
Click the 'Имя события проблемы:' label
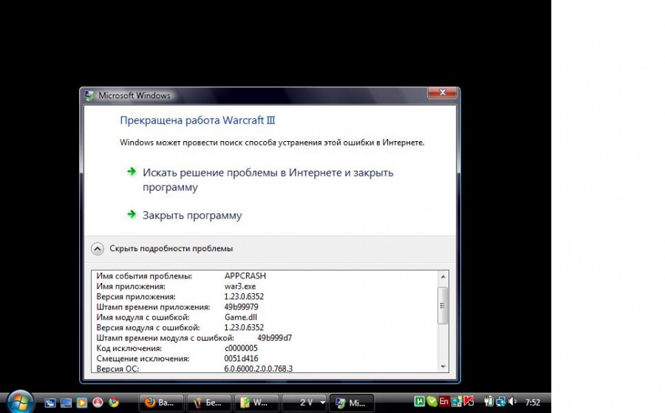[144, 276]
